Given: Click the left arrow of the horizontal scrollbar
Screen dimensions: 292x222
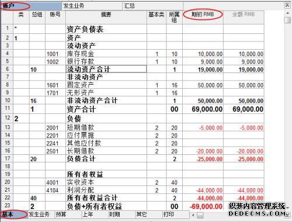Looking at the screenshot, I should coord(193,215).
